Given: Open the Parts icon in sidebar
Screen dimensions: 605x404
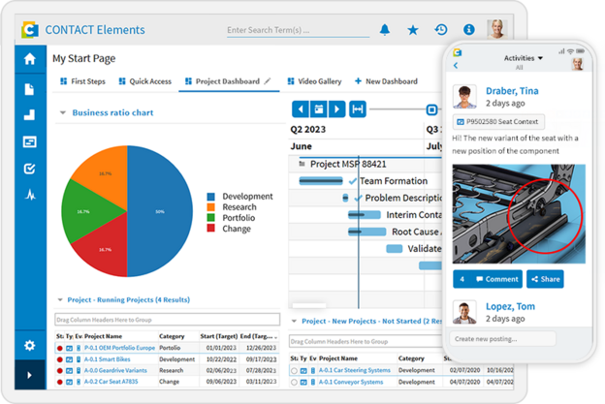Looking at the screenshot, I should (29, 114).
